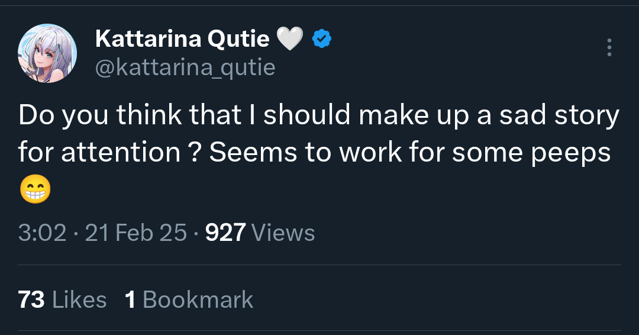This screenshot has width=639, height=335.
Task: Click the word Likes label
Action: click(x=79, y=299)
